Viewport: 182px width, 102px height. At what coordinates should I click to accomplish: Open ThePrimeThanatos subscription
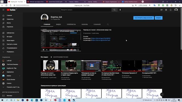coord(11,64)
